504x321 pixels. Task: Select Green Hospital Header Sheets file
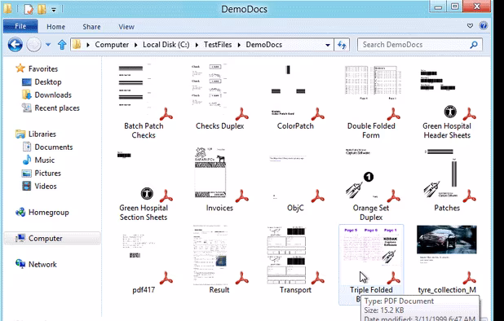coord(447,101)
